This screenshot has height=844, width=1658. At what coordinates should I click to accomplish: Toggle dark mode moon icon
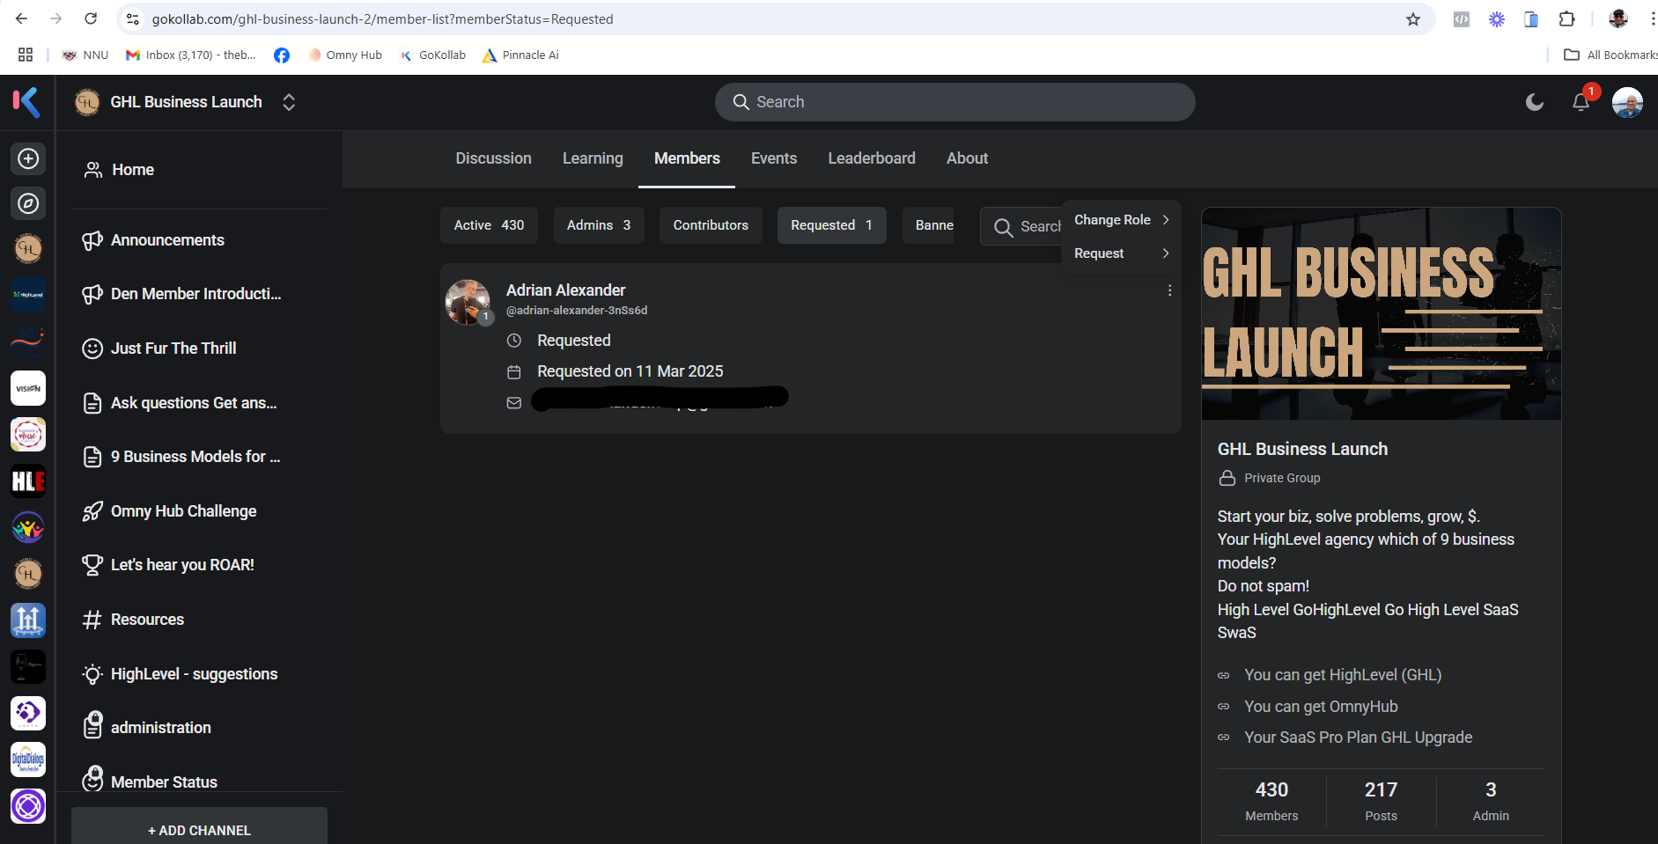(x=1535, y=102)
